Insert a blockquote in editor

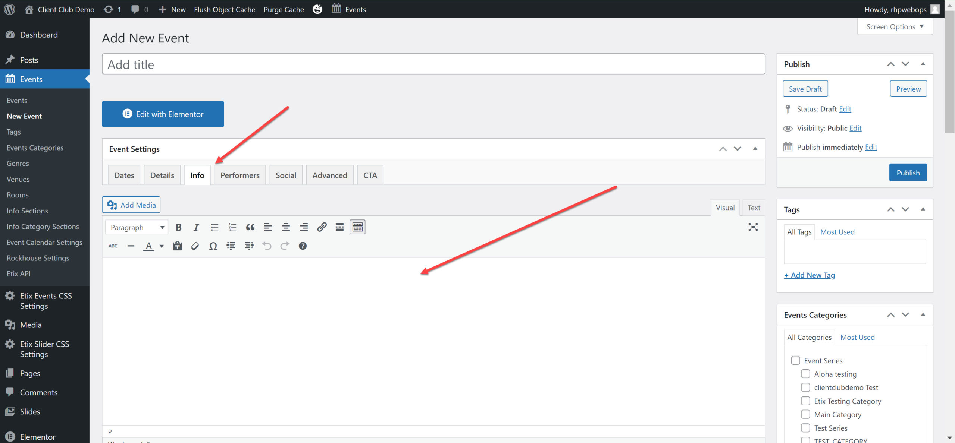[250, 227]
